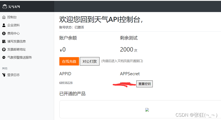Click the home icon beside 控制台
This screenshot has height=120, width=221.
point(4,17)
